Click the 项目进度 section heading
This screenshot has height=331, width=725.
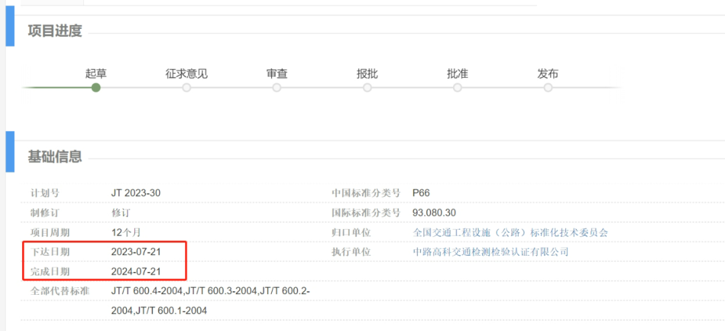click(54, 31)
